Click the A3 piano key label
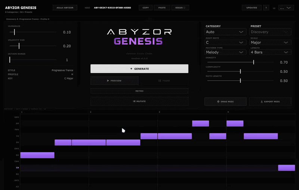The width and height of the screenshot is (299, 190). (x=17, y=187)
